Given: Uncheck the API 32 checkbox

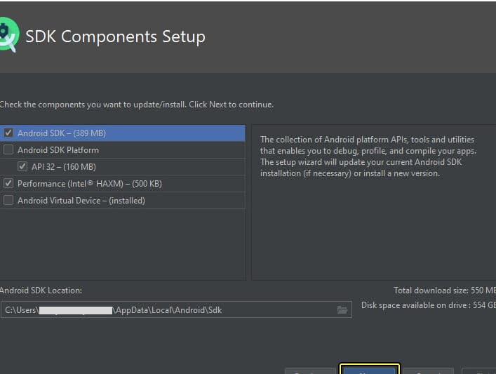Looking at the screenshot, I should point(22,166).
